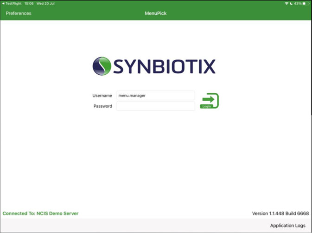The image size is (312, 233).
Task: Tap the TestFlight back arrow in status bar
Action: (3, 3)
